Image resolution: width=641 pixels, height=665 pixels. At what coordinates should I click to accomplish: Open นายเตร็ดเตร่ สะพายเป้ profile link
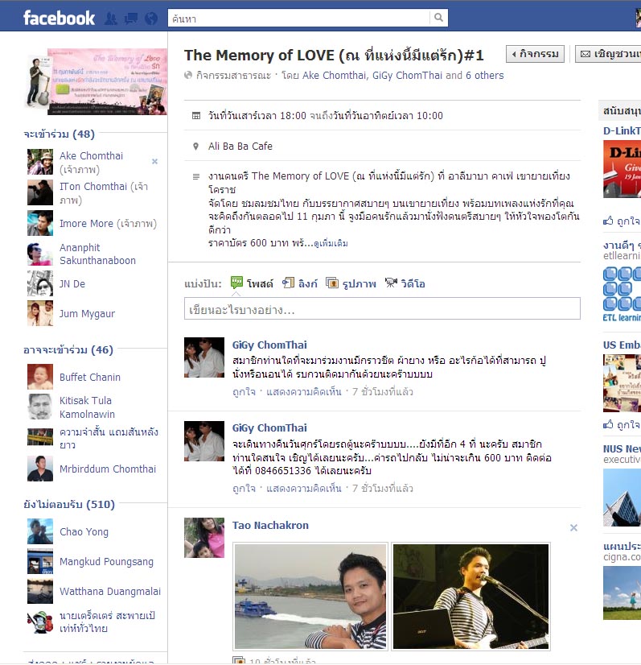point(107,622)
